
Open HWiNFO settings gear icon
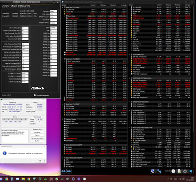point(185,171)
